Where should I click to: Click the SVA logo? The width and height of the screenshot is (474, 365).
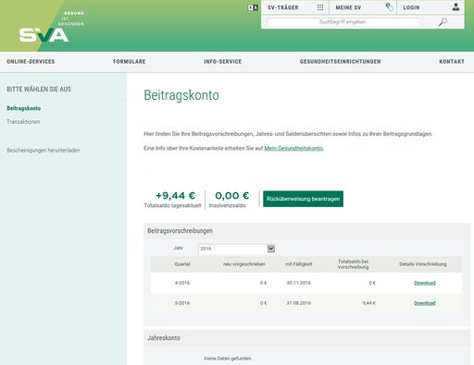44,35
